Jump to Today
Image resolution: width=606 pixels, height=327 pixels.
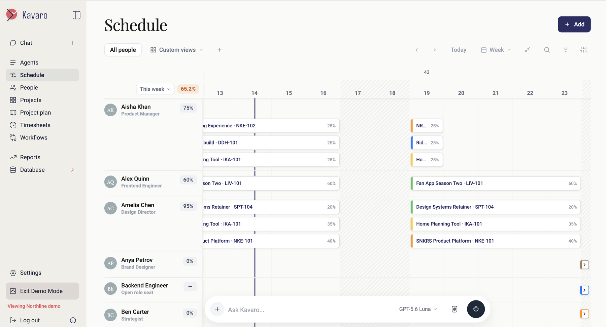pos(458,50)
